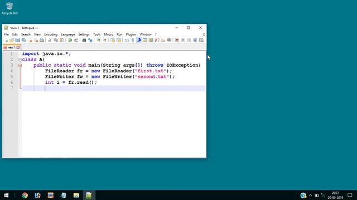Show hidden system tray icons chevron
The height and width of the screenshot is (200, 357).
tap(311, 195)
